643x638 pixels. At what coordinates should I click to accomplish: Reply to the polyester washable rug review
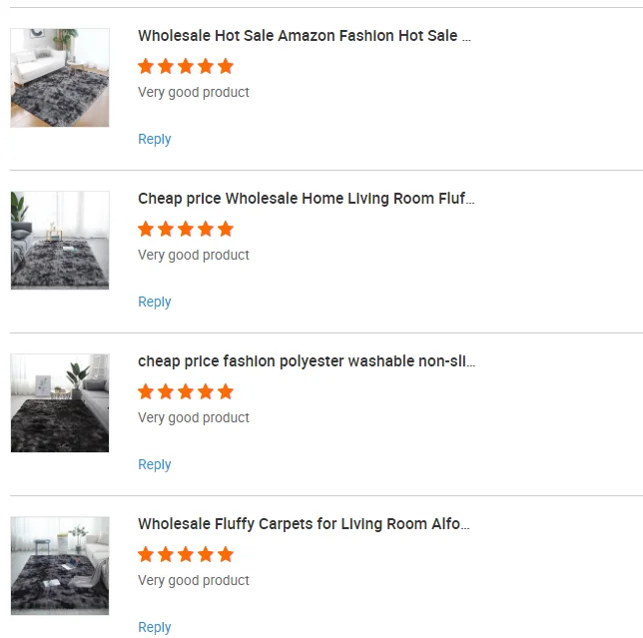click(155, 465)
